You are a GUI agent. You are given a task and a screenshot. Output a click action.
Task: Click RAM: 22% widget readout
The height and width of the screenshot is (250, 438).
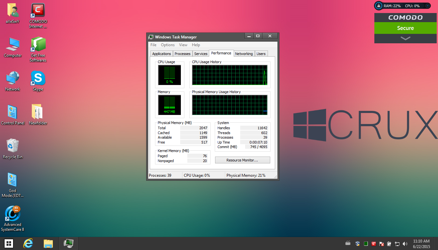pyautogui.click(x=392, y=6)
